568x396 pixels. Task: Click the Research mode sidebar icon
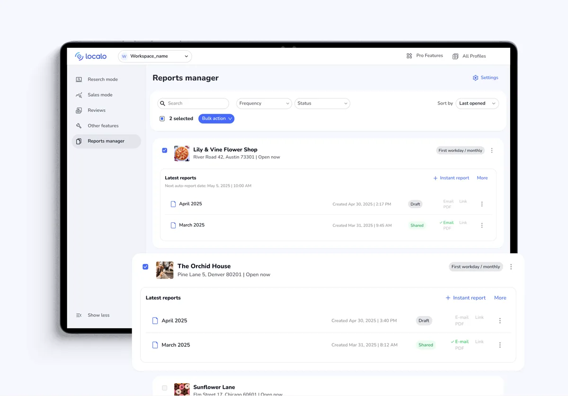(x=79, y=79)
